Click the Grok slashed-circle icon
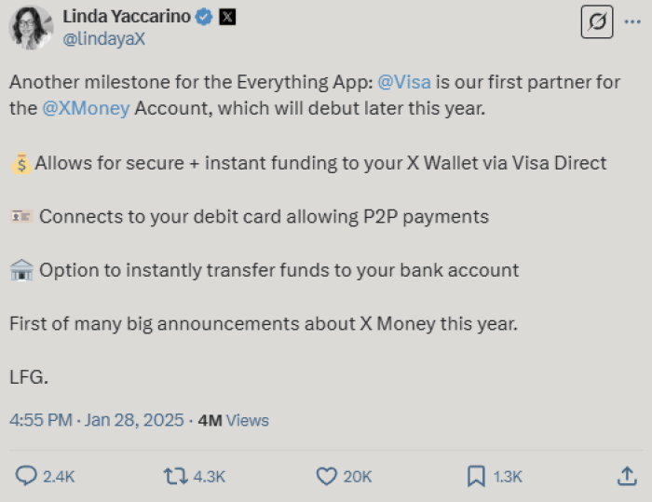The image size is (652, 502). [x=597, y=21]
